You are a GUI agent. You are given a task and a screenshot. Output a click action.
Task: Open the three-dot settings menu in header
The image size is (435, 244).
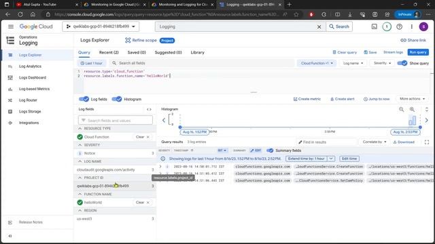(x=412, y=26)
